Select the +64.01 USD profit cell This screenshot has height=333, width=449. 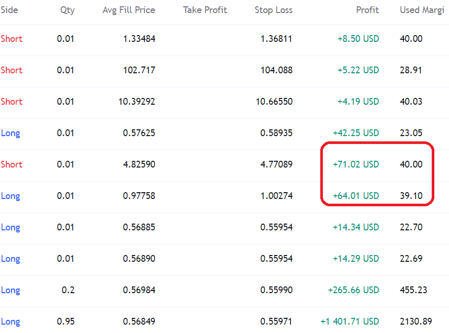pyautogui.click(x=356, y=196)
